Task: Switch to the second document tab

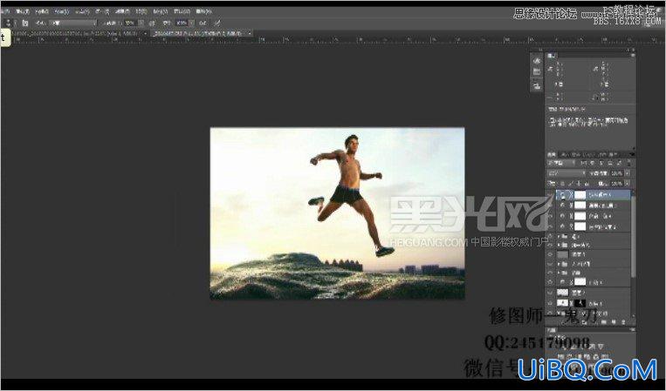Action: point(202,33)
